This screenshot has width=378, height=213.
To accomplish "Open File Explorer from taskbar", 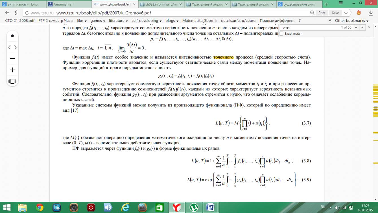I will click(x=22, y=207).
